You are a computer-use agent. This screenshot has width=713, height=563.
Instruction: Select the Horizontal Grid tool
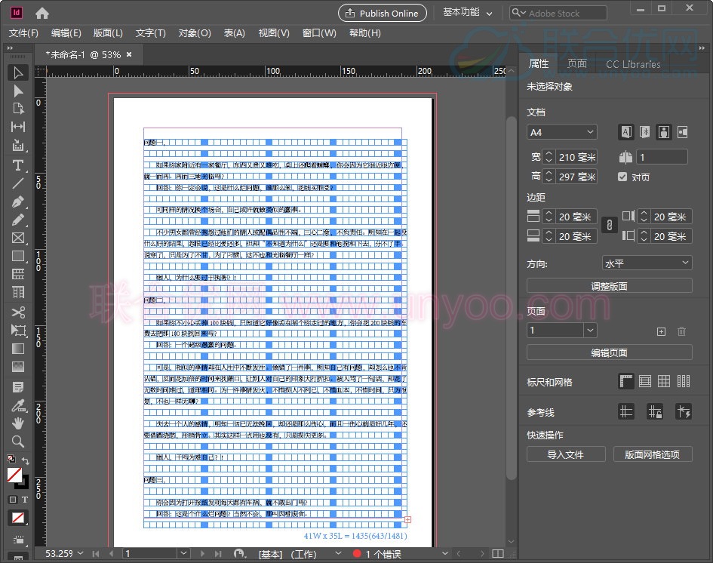(18, 274)
